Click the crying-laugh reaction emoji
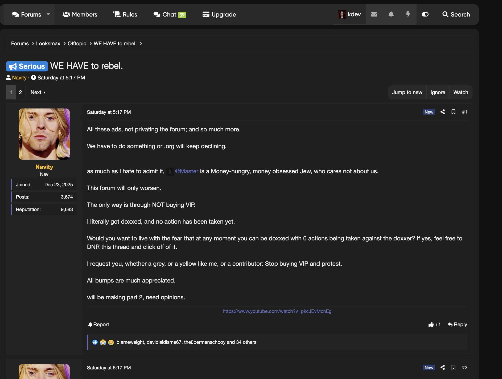Screen dimensions: 502x379 103,342
